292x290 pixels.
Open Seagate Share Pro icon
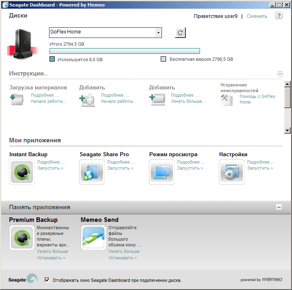coord(92,172)
